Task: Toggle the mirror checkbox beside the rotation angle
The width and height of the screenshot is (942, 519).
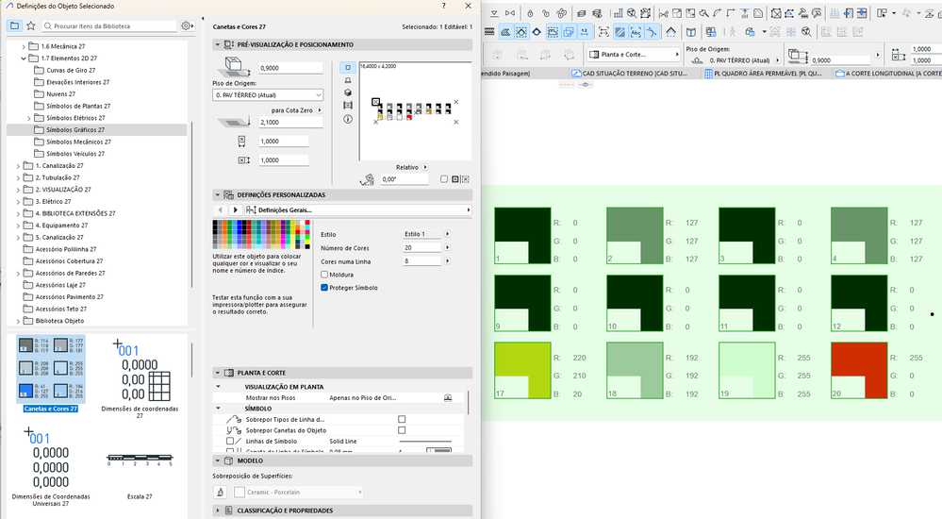Action: point(444,179)
